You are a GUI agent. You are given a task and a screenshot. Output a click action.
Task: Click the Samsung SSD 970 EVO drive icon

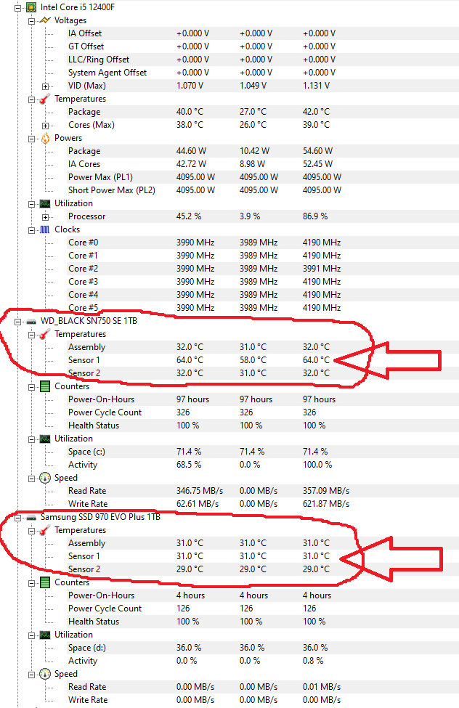[x=31, y=517]
